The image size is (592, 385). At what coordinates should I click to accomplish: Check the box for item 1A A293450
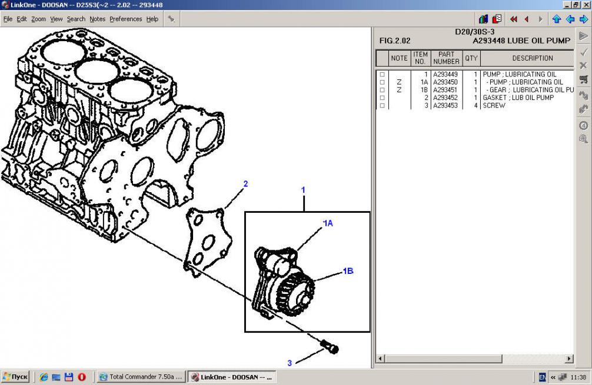[382, 82]
